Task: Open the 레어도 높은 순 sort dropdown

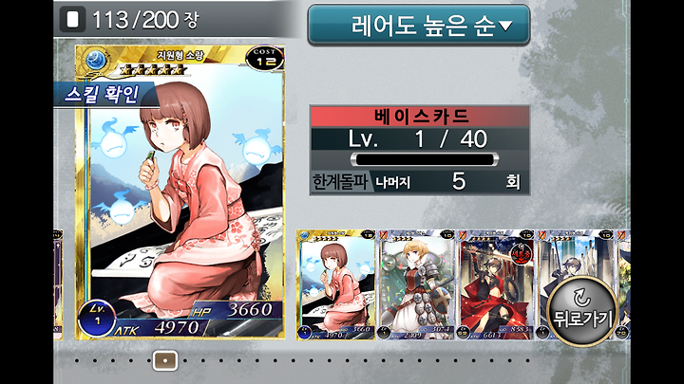Action: 419,25
